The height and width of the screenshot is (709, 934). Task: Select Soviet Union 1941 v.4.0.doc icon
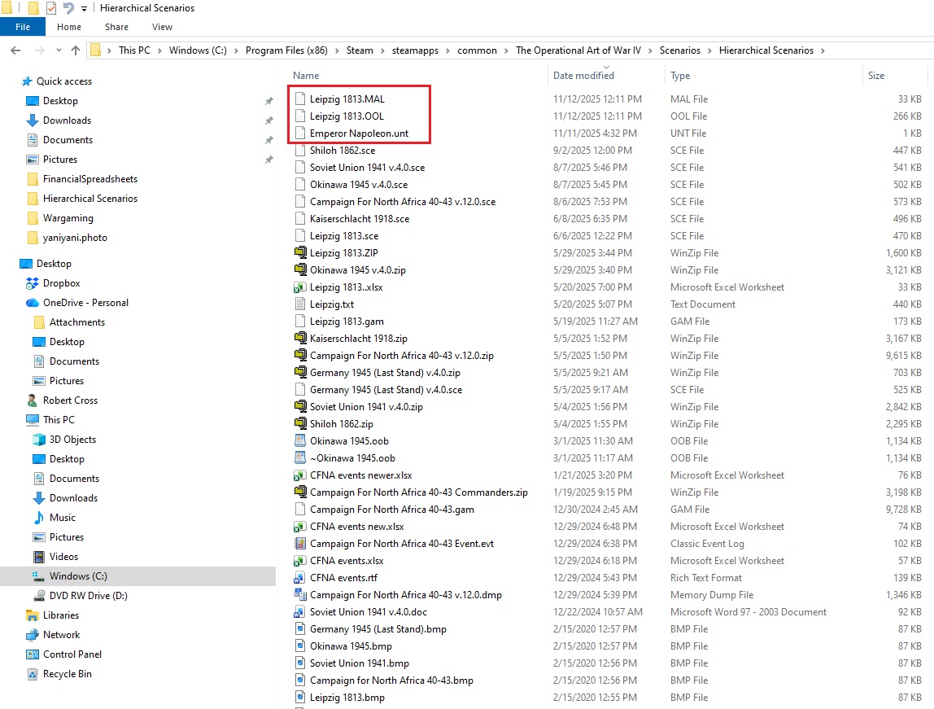[x=300, y=612]
